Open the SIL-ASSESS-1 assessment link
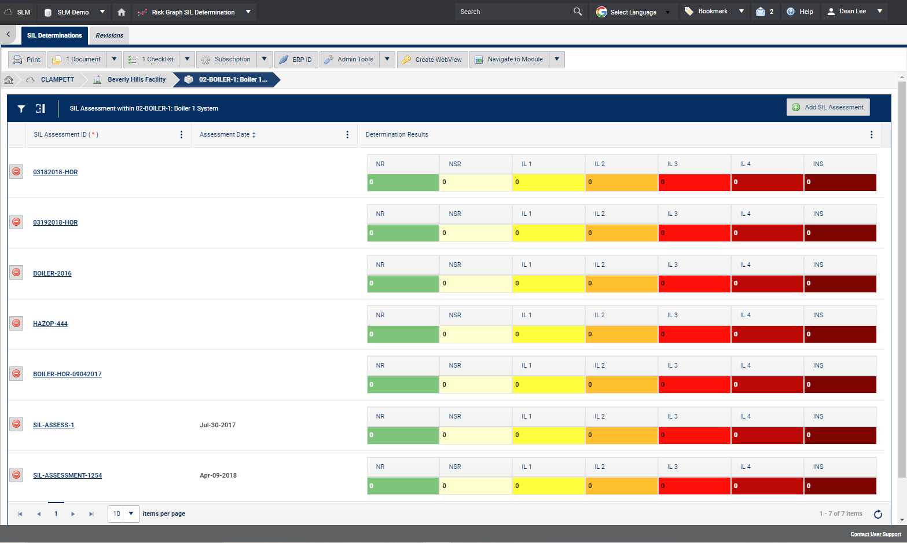 coord(53,425)
